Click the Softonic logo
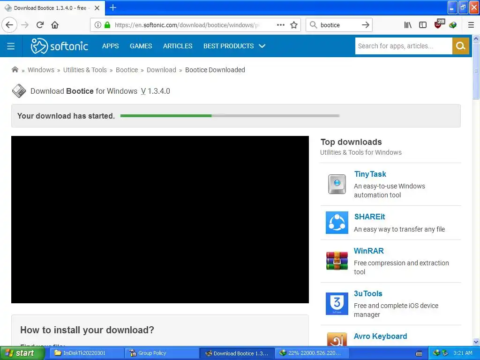Image resolution: width=480 pixels, height=360 pixels. [60, 46]
